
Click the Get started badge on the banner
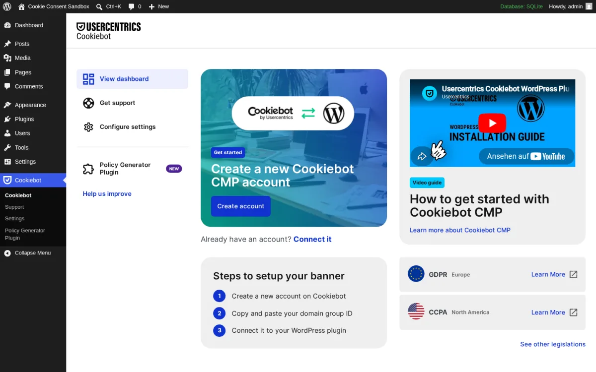coord(228,153)
